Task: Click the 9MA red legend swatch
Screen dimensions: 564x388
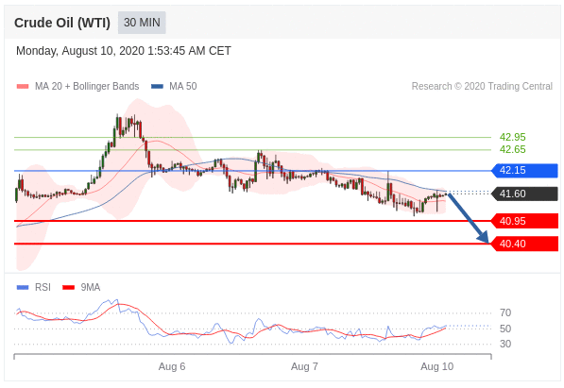Action: pyautogui.click(x=68, y=287)
